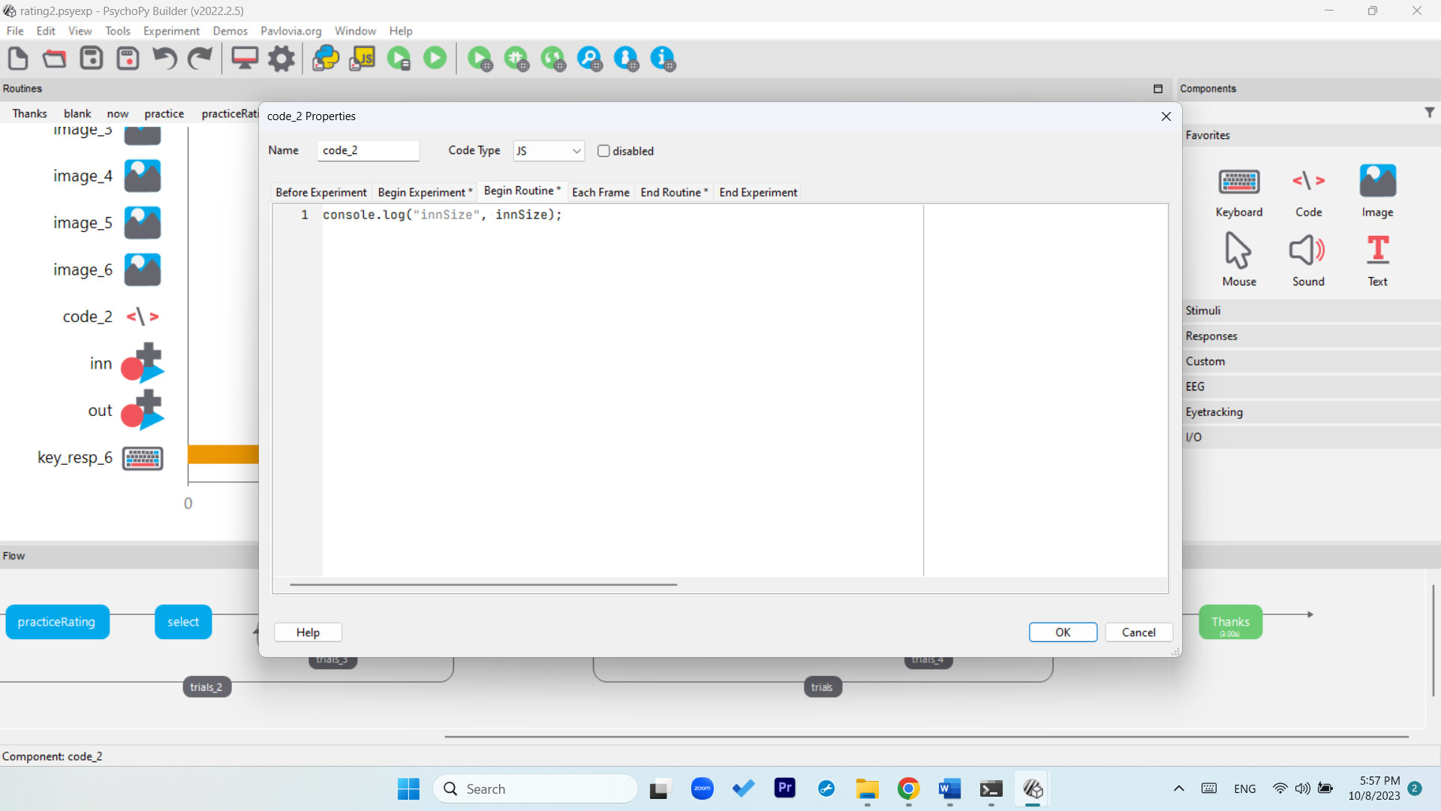The image size is (1441, 811).
Task: Click the Help button in dialog
Action: pos(308,632)
